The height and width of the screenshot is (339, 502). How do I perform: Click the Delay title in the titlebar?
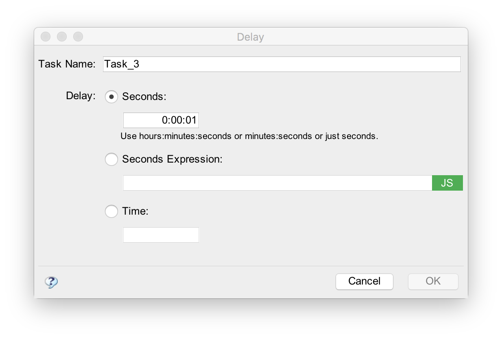pos(251,37)
